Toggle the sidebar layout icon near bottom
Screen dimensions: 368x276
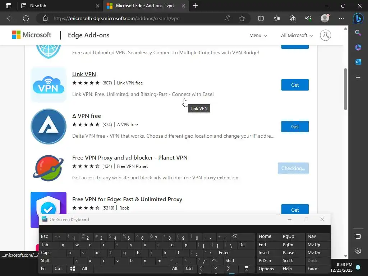[358, 236]
